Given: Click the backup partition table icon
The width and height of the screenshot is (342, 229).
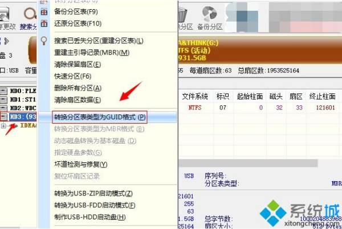Looking at the screenshot, I should click(44, 12).
